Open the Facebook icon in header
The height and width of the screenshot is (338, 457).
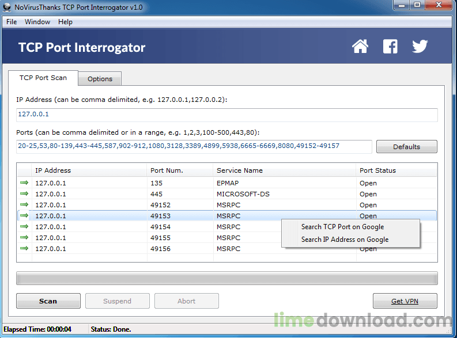[390, 47]
